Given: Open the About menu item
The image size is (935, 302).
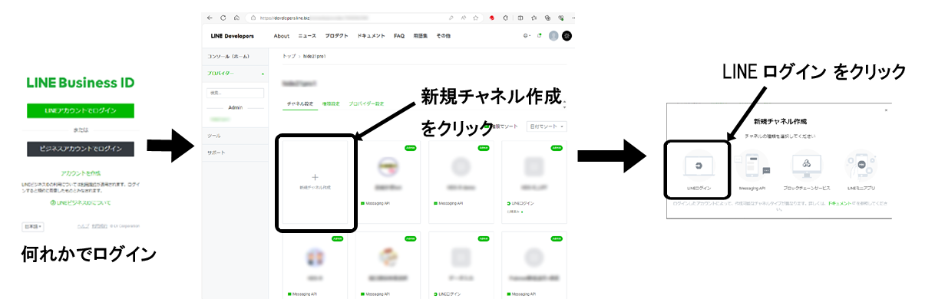Looking at the screenshot, I should pos(282,36).
